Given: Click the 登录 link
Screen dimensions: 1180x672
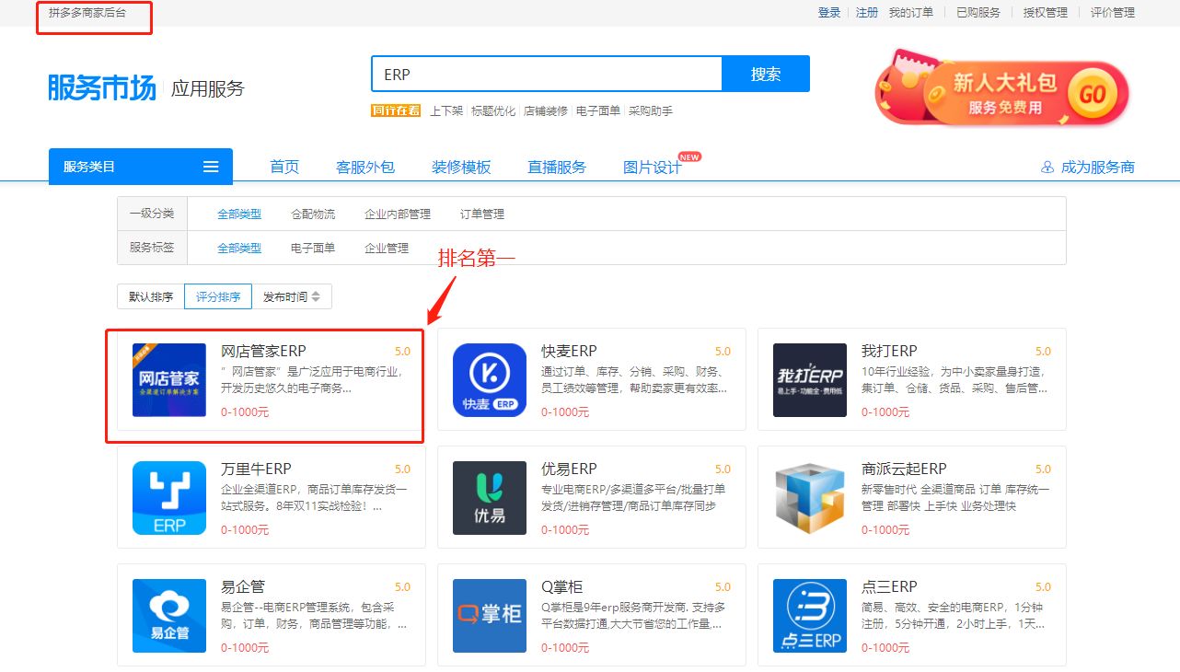Looking at the screenshot, I should [x=829, y=13].
